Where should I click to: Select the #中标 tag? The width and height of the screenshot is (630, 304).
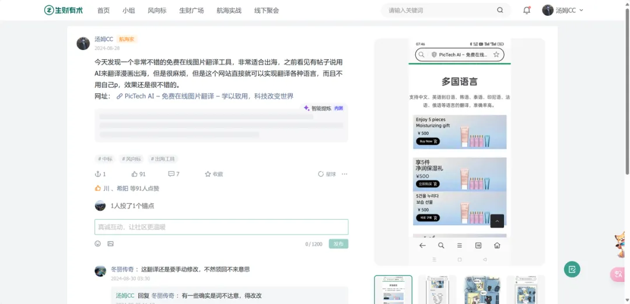(x=105, y=159)
